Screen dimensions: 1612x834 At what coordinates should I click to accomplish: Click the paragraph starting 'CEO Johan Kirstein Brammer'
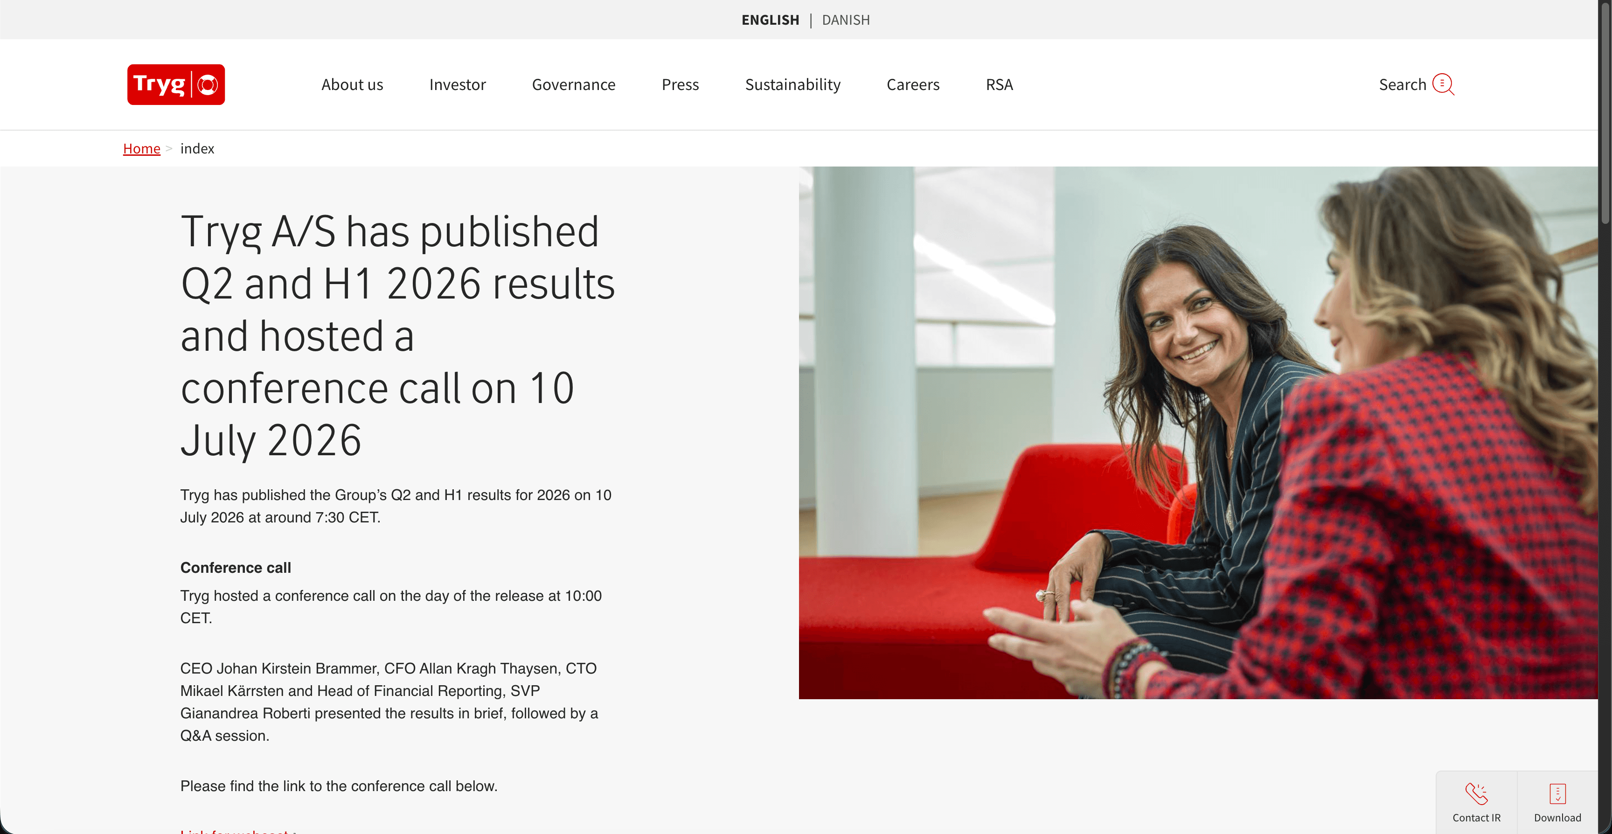pyautogui.click(x=389, y=702)
